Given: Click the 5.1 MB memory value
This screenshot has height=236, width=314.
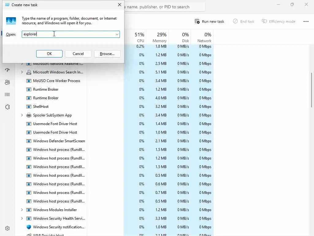Looking at the screenshot, I should (161, 72).
